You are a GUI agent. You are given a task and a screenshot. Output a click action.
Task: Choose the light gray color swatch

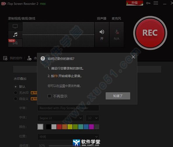[54, 127]
